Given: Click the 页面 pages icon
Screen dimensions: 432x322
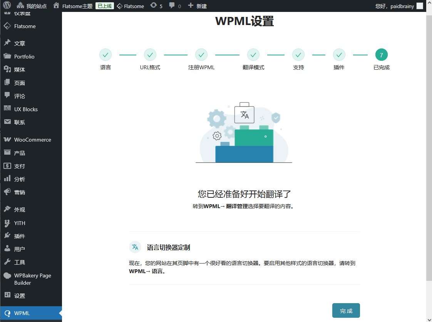Looking at the screenshot, I should pos(7,82).
